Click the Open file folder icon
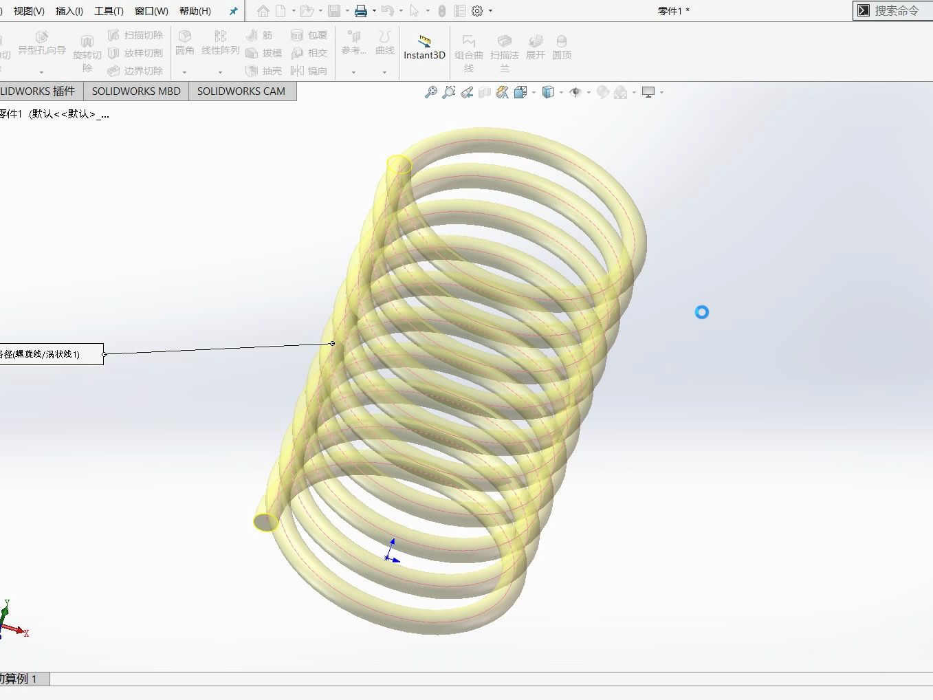 tap(307, 11)
